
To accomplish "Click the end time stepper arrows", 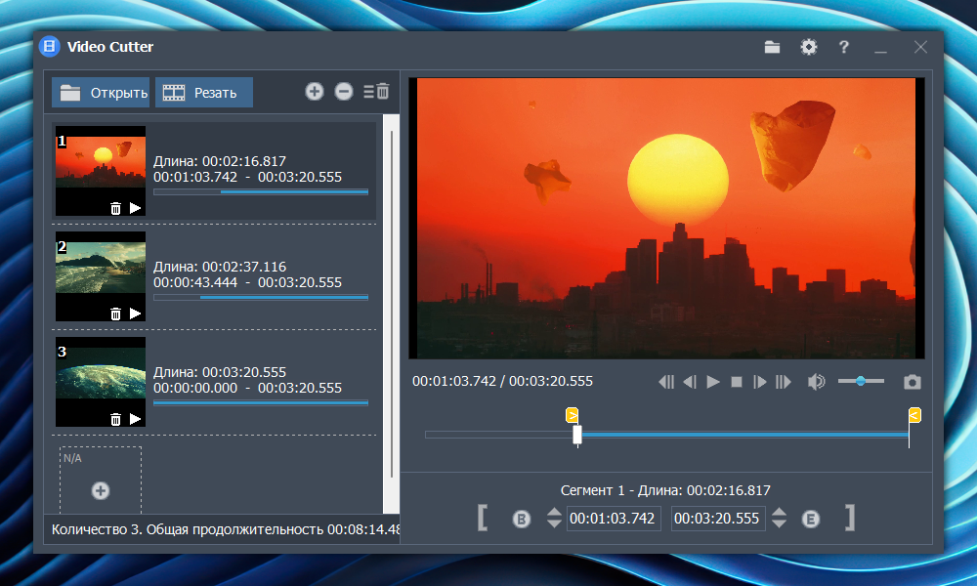I will (x=779, y=519).
